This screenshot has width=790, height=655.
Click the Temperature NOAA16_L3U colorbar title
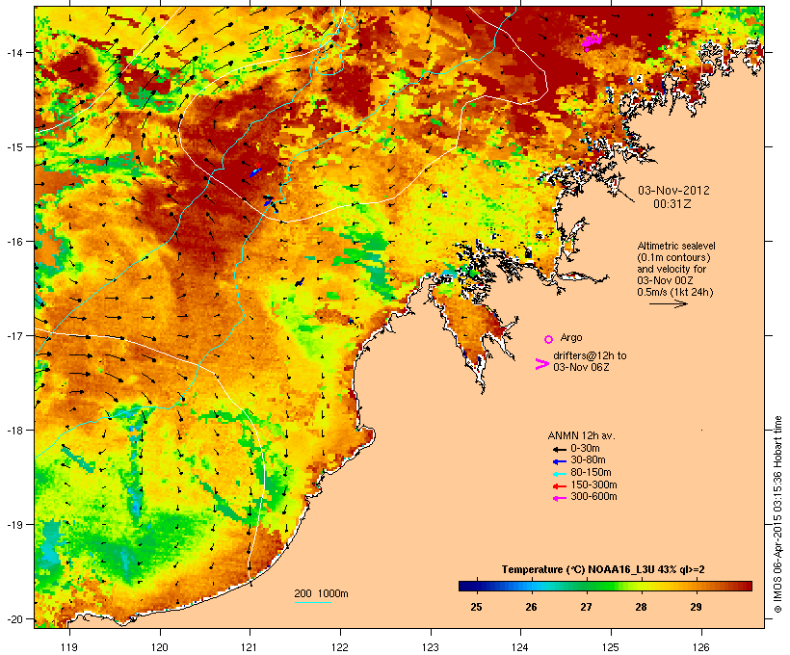coord(603,570)
